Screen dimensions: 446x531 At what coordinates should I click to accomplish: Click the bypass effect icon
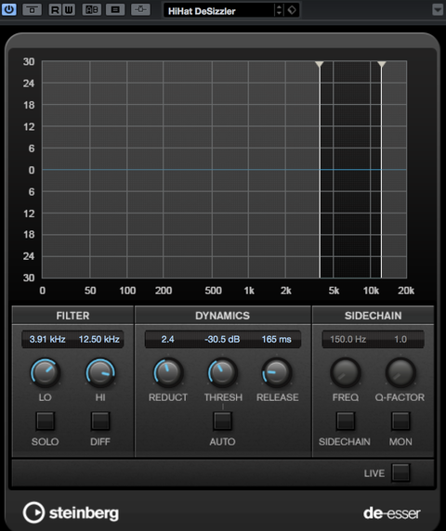(x=32, y=10)
